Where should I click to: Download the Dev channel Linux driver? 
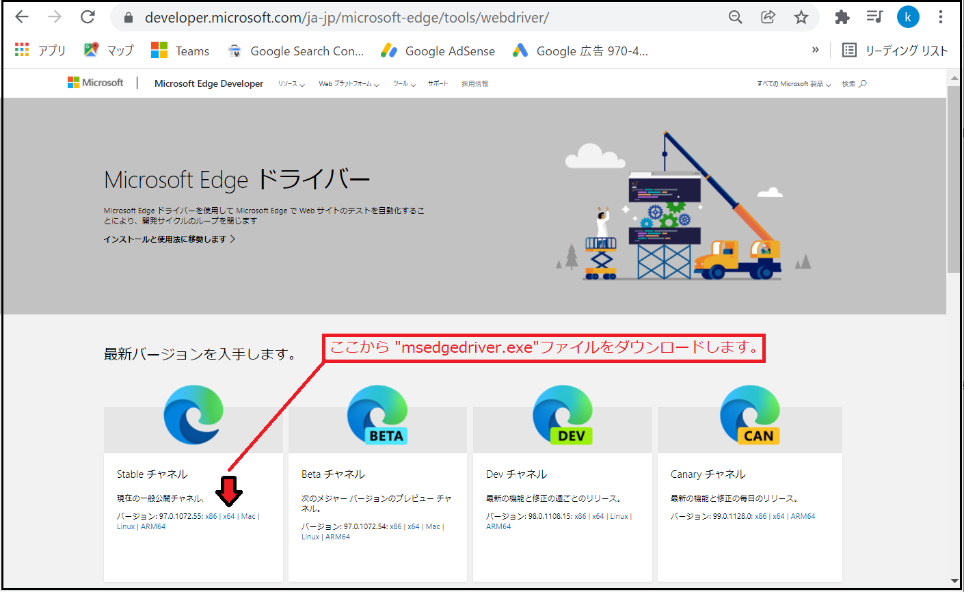[x=619, y=516]
